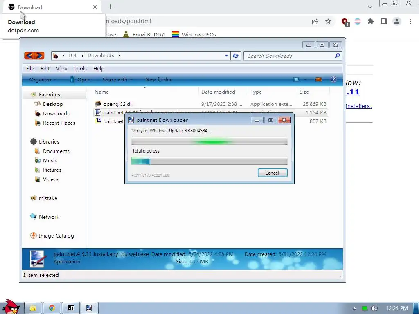419x314 pixels.
Task: Open the Chrome tab search chevron
Action: point(370,7)
